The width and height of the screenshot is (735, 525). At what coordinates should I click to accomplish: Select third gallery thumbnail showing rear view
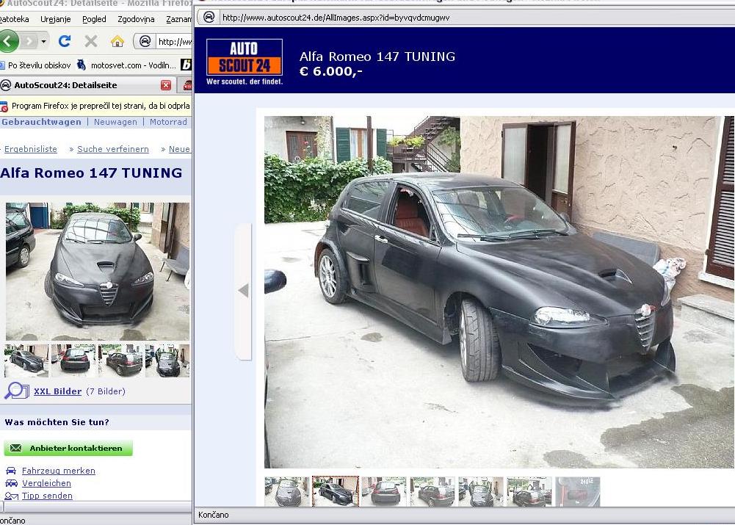(x=384, y=491)
